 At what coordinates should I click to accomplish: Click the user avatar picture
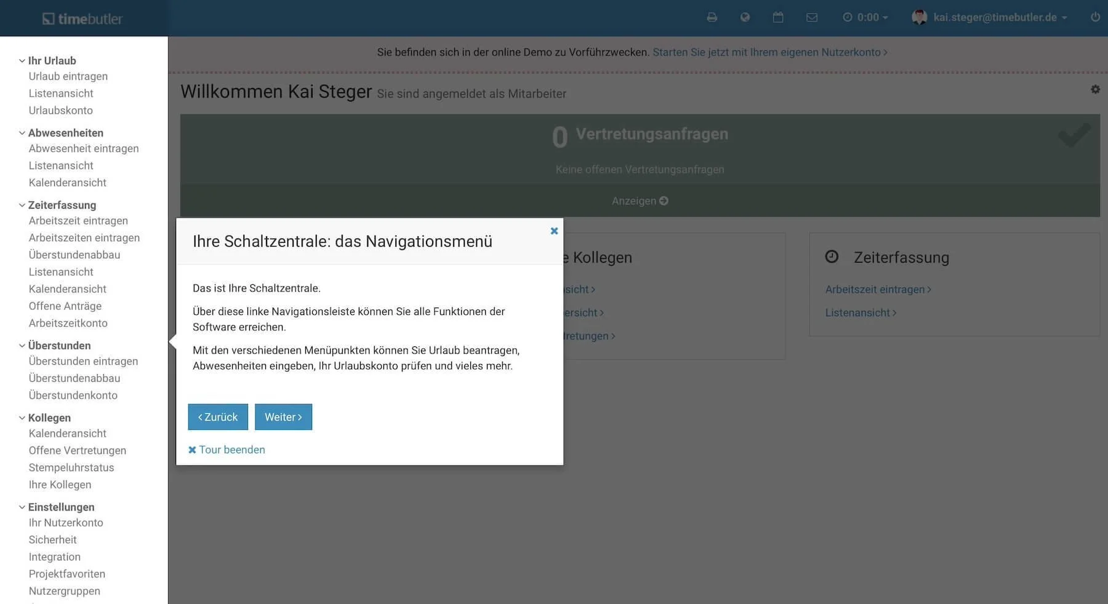(x=919, y=17)
